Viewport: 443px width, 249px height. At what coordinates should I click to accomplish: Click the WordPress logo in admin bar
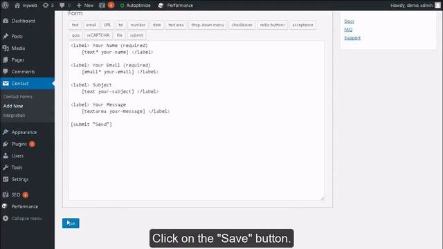pyautogui.click(x=5, y=5)
